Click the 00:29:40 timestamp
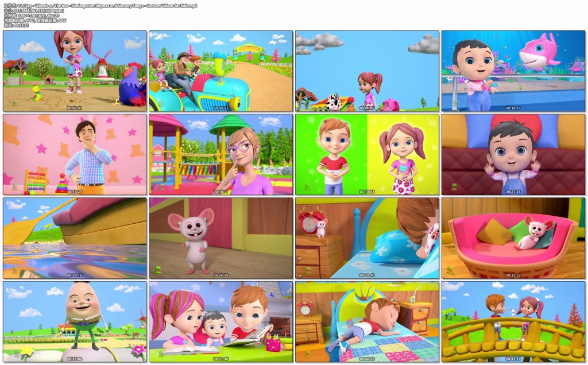Screen dimensions: 588x365 click(367, 275)
